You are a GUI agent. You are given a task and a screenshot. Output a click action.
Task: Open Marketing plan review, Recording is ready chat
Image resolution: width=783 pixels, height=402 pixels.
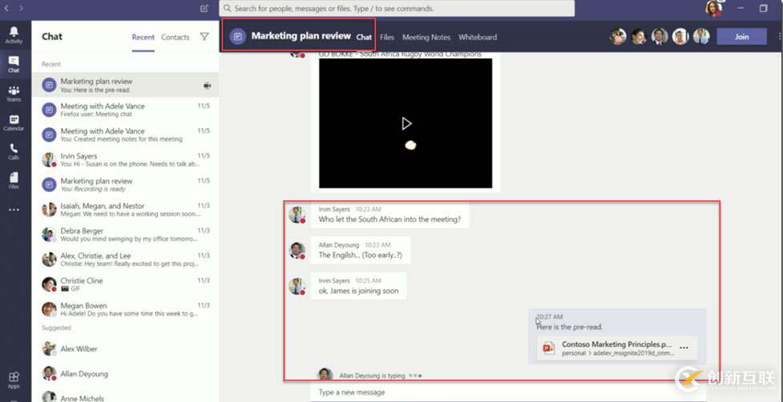click(125, 185)
